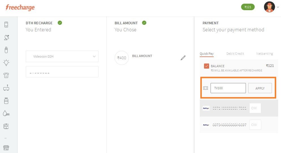Uncheck the BALANCE checkbox
This screenshot has width=281, height=153.
[207, 66]
